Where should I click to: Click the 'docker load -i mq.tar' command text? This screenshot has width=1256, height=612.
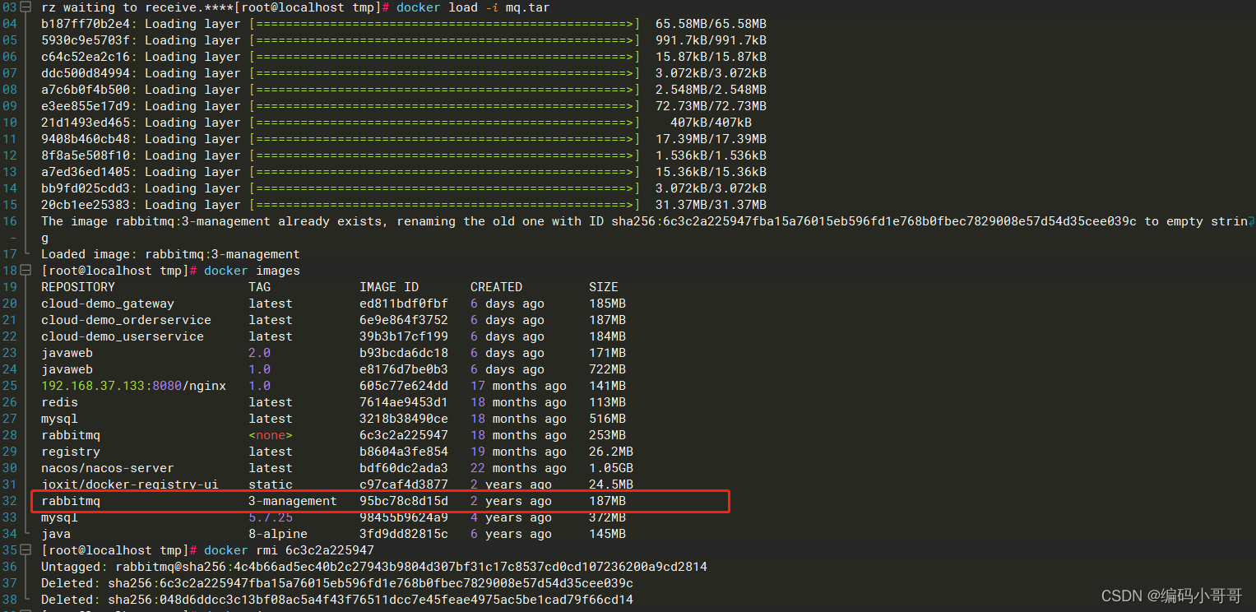[x=474, y=7]
